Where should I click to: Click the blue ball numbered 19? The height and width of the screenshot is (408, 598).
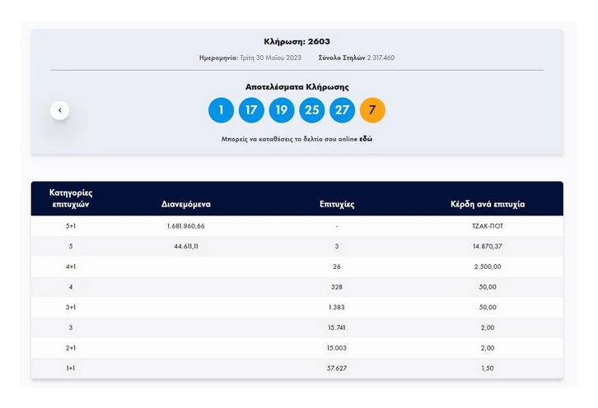pos(282,110)
